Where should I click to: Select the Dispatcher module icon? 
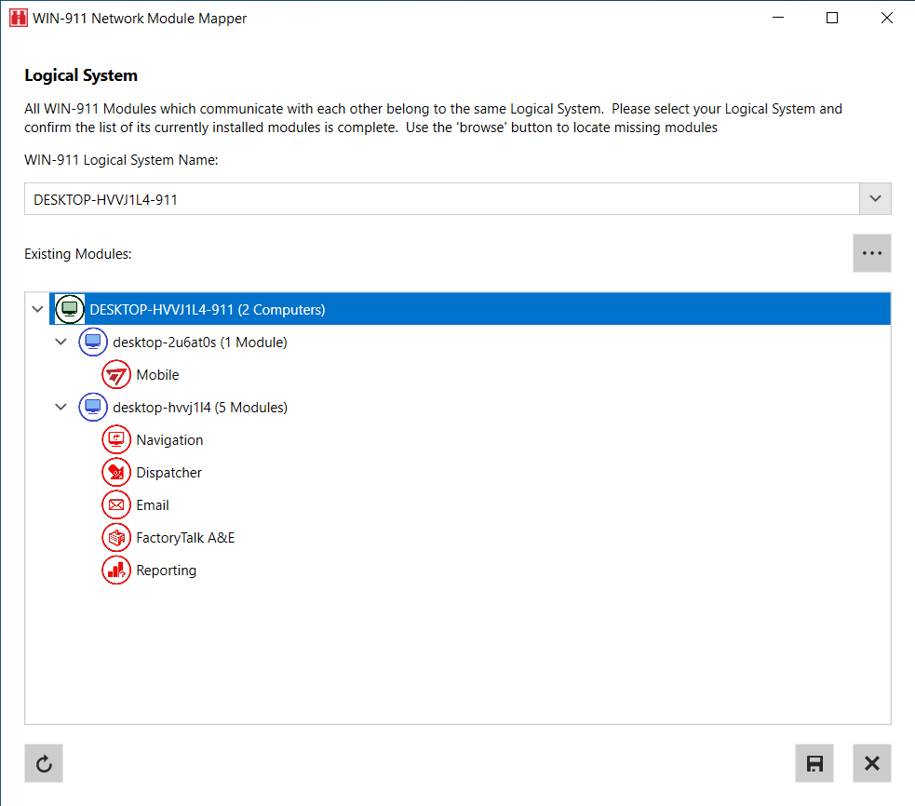(x=115, y=472)
